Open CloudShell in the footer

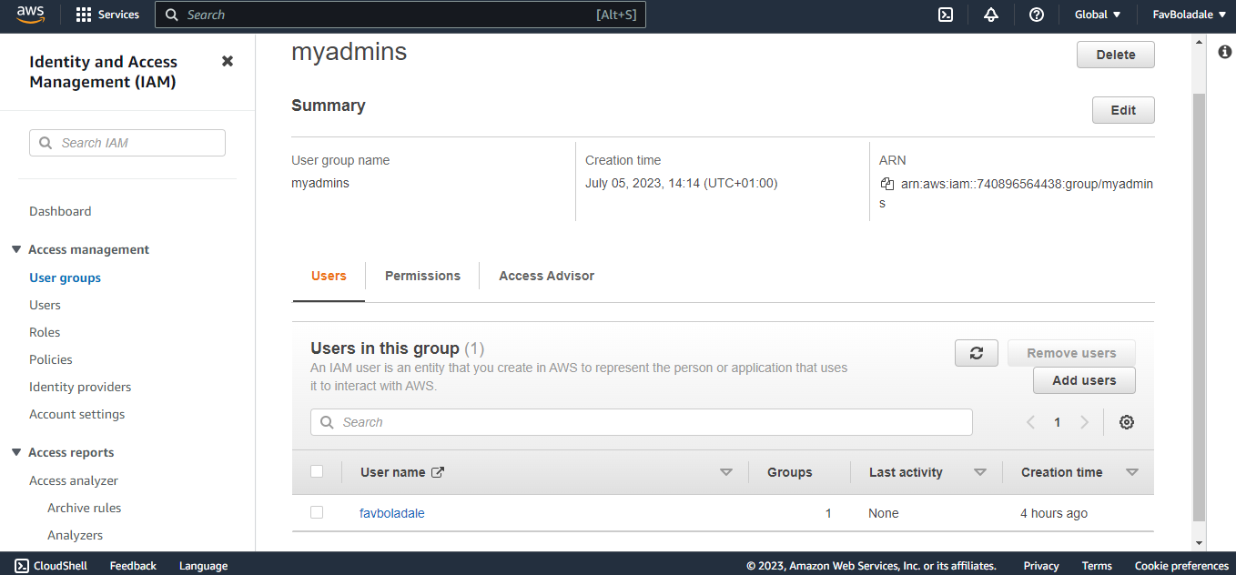tap(52, 565)
